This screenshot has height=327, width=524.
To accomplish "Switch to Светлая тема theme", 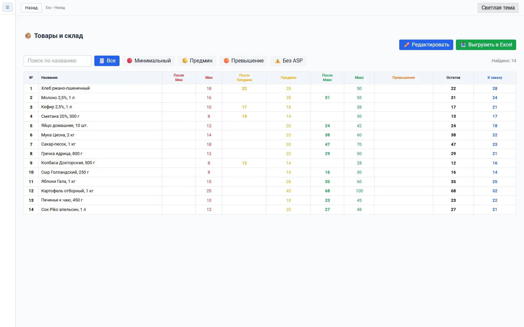I will coord(498,8).
